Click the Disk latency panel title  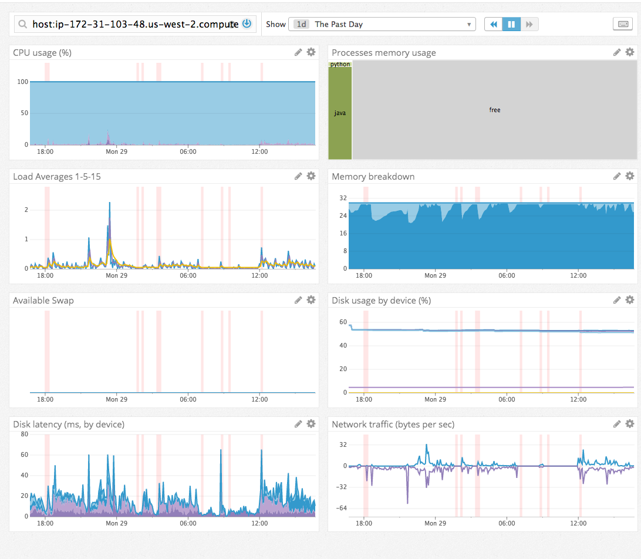69,425
